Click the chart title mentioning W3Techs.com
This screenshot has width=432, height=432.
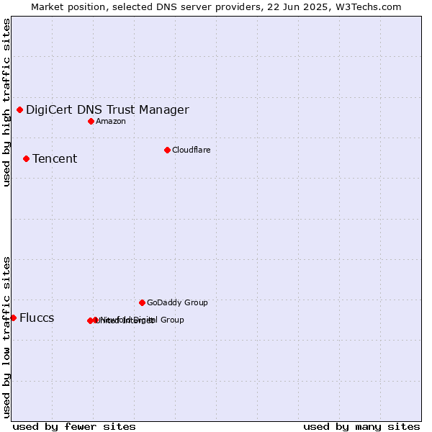point(216,7)
